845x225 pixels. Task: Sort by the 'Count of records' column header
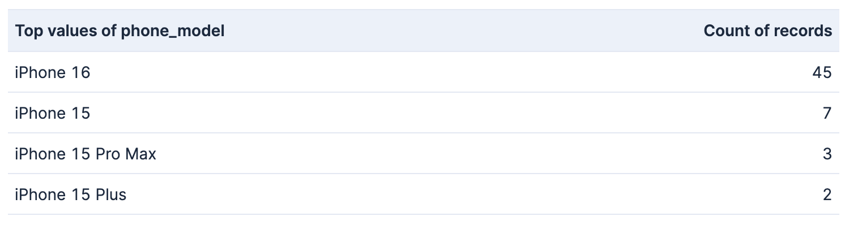pyautogui.click(x=767, y=31)
